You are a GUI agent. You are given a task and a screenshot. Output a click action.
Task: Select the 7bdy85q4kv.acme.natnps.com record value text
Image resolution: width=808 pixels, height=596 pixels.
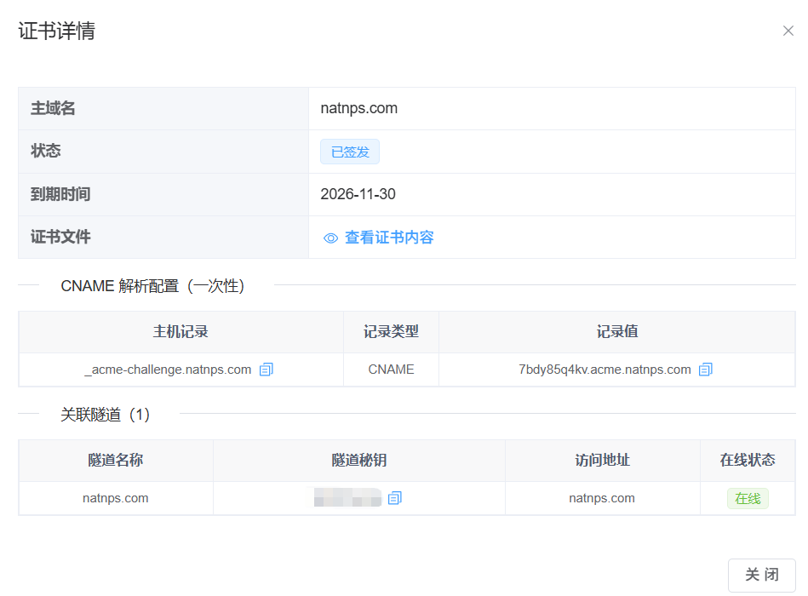(605, 370)
